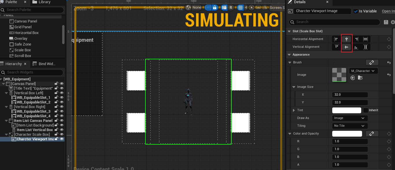Image resolution: width=395 pixels, height=170 pixels.
Task: Collapse the Slot (Scale Box Slot) section
Action: [289, 31]
